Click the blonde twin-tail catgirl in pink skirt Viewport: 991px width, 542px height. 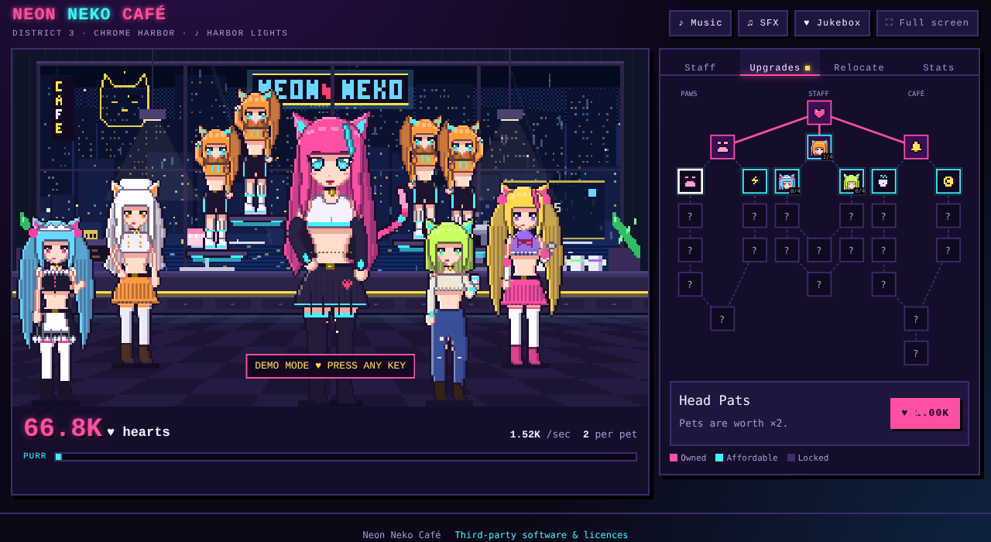coord(525,275)
